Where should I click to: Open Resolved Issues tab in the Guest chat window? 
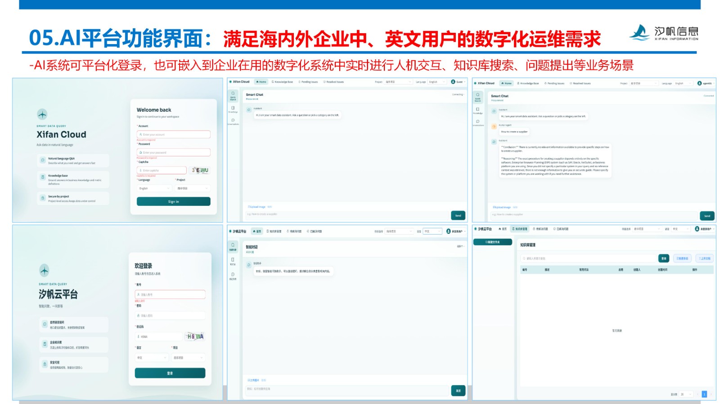333,82
